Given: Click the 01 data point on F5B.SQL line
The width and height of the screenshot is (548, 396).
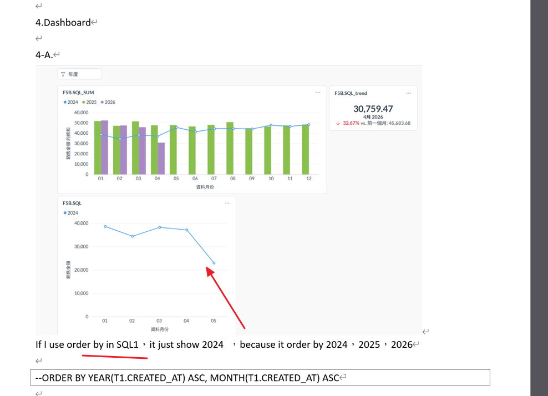Looking at the screenshot, I should (105, 226).
